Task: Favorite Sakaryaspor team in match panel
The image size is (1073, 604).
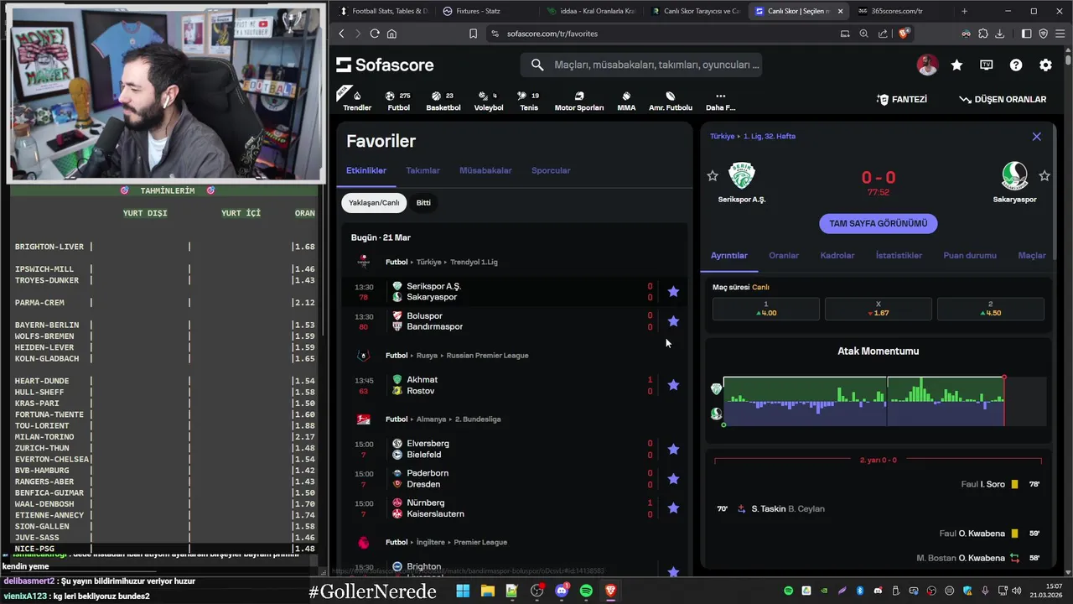Action: pyautogui.click(x=1044, y=175)
